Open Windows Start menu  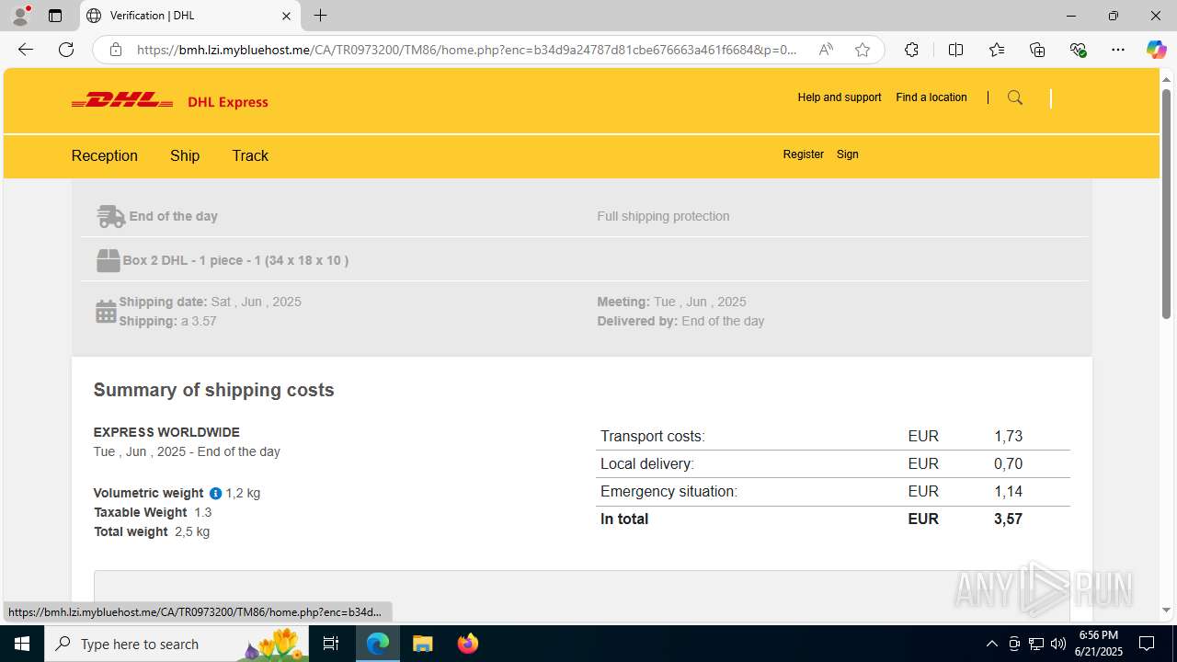(x=22, y=644)
